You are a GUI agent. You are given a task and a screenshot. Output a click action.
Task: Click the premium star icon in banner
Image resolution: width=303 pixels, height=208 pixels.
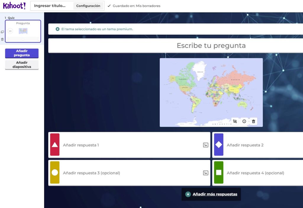point(58,29)
